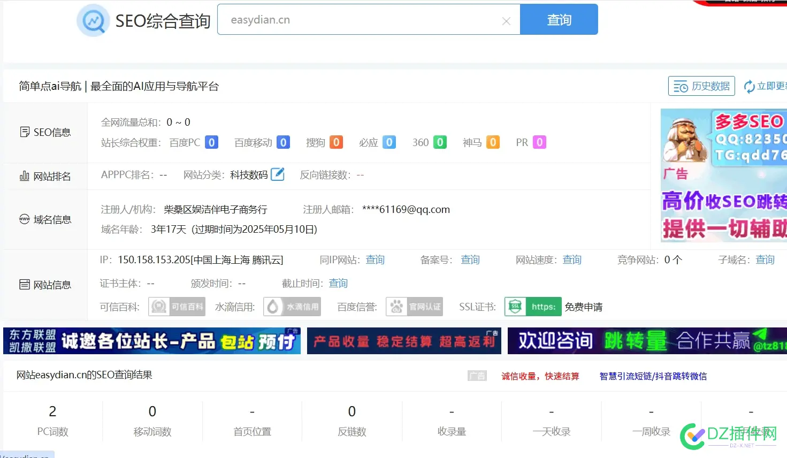Query 同IP网站 link
Screen dimensions: 787x458
point(375,260)
